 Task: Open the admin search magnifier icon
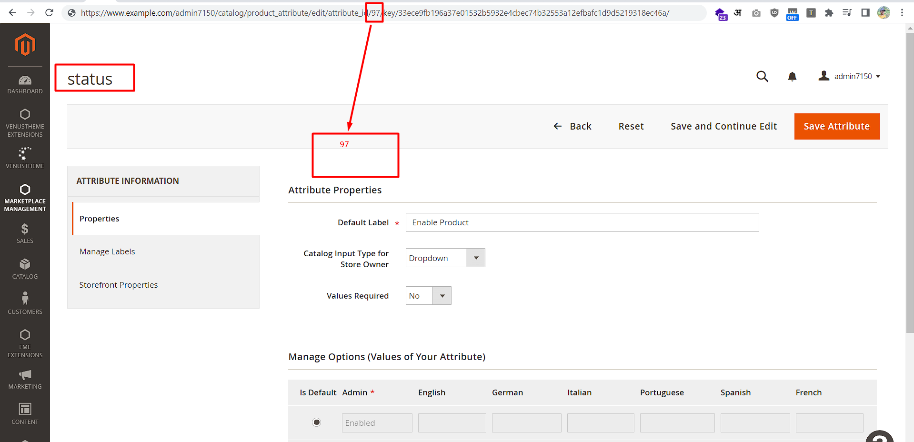(762, 76)
